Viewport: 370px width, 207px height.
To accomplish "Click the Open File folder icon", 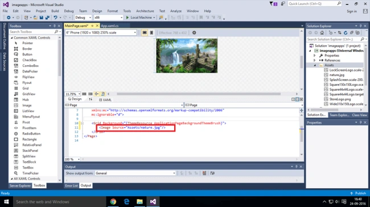I will pos(35,18).
